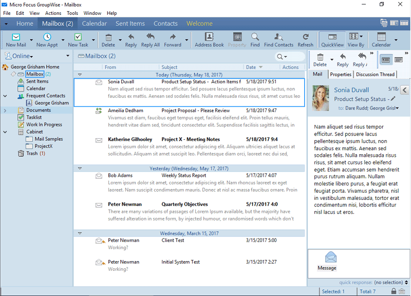Click the Message attachment icon
This screenshot has height=296, width=411.
coord(330,257)
